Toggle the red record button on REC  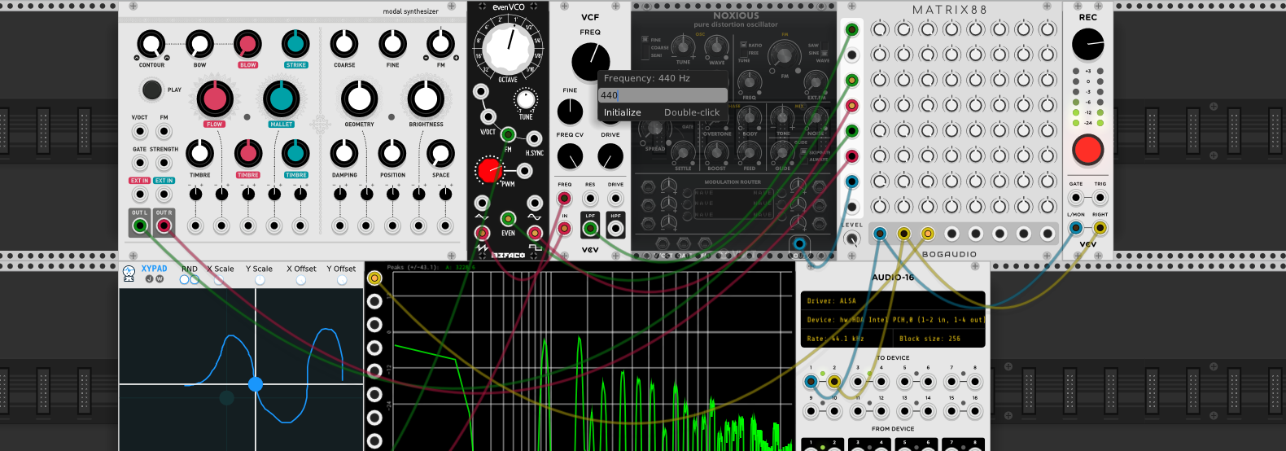[x=1087, y=150]
